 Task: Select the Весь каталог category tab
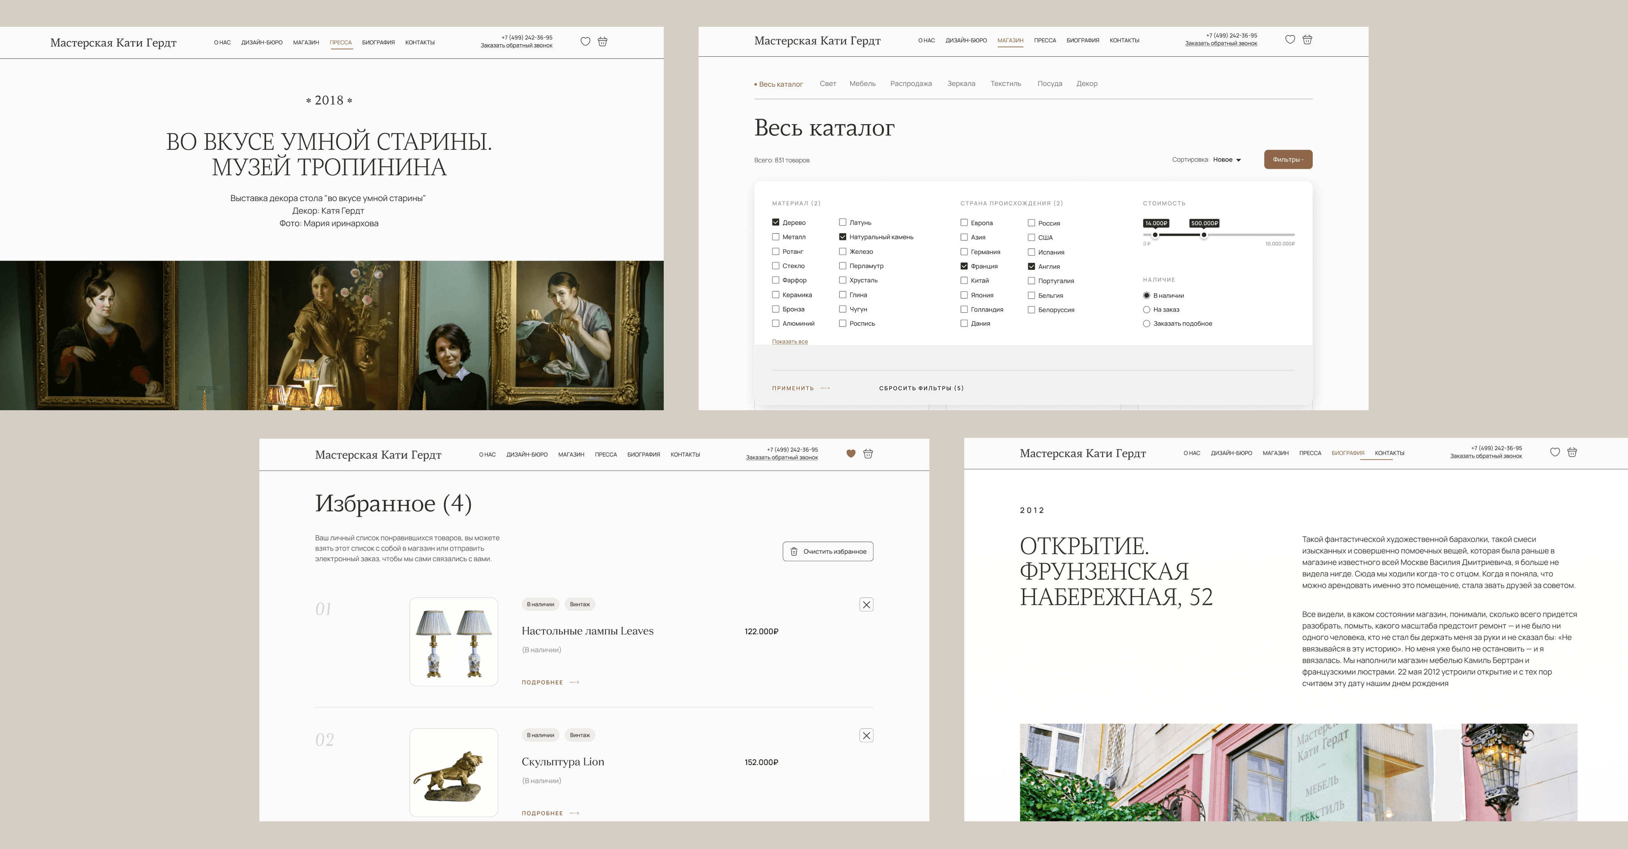pyautogui.click(x=779, y=84)
